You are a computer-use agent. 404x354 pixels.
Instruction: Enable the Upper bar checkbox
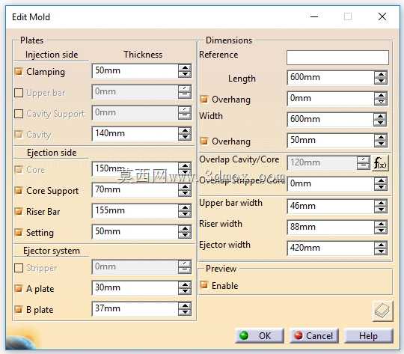coord(19,93)
